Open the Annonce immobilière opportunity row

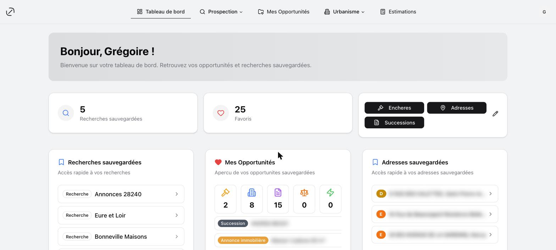click(278, 240)
